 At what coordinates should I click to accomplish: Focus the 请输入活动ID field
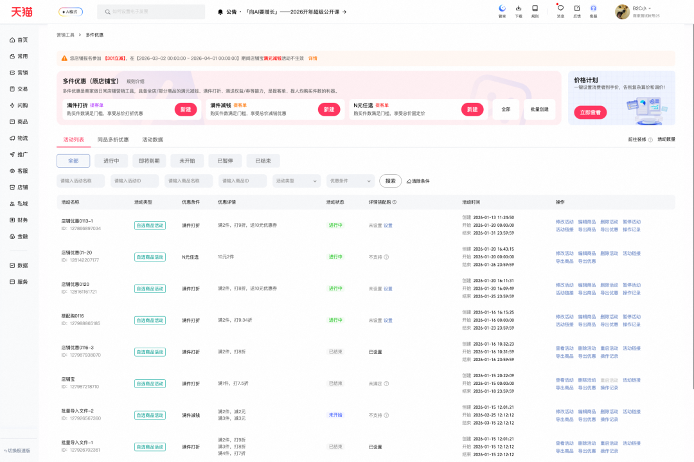pos(134,181)
